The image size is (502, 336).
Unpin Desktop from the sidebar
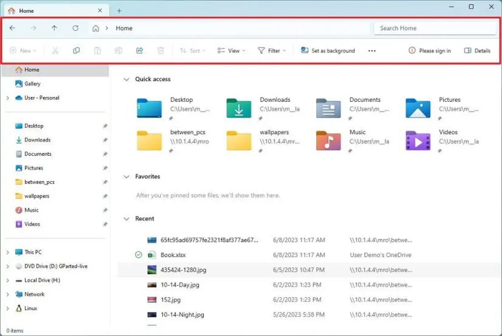(x=105, y=126)
